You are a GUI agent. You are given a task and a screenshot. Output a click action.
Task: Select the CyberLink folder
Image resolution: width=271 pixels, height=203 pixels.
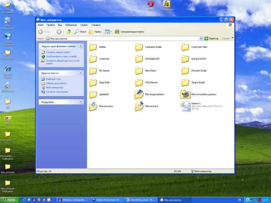(99, 59)
